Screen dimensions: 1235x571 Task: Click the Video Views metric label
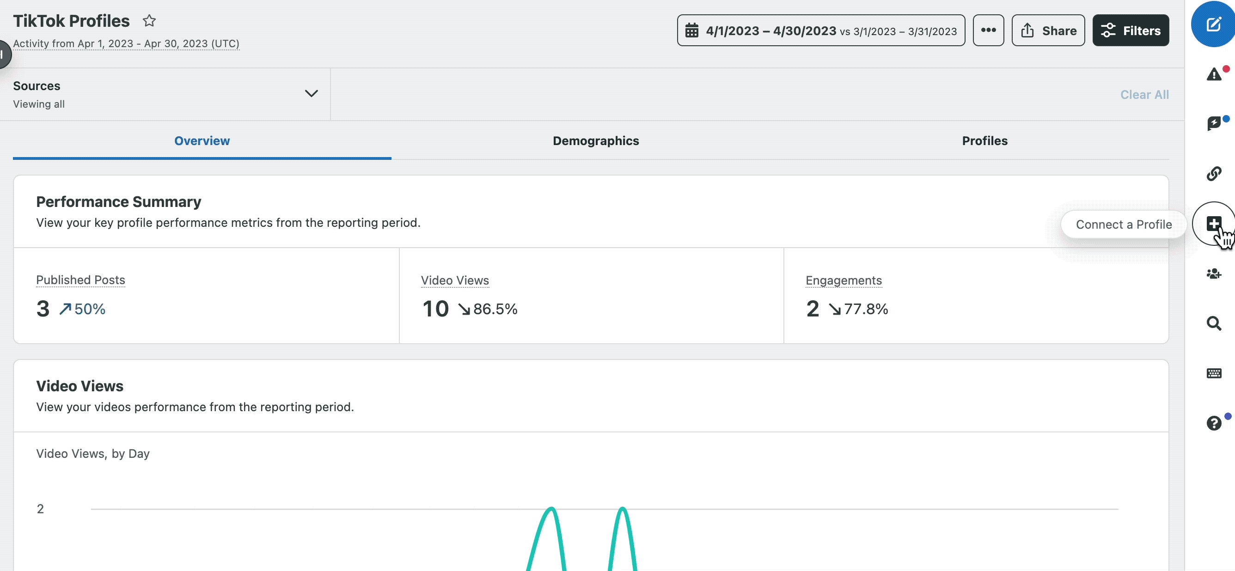click(454, 280)
